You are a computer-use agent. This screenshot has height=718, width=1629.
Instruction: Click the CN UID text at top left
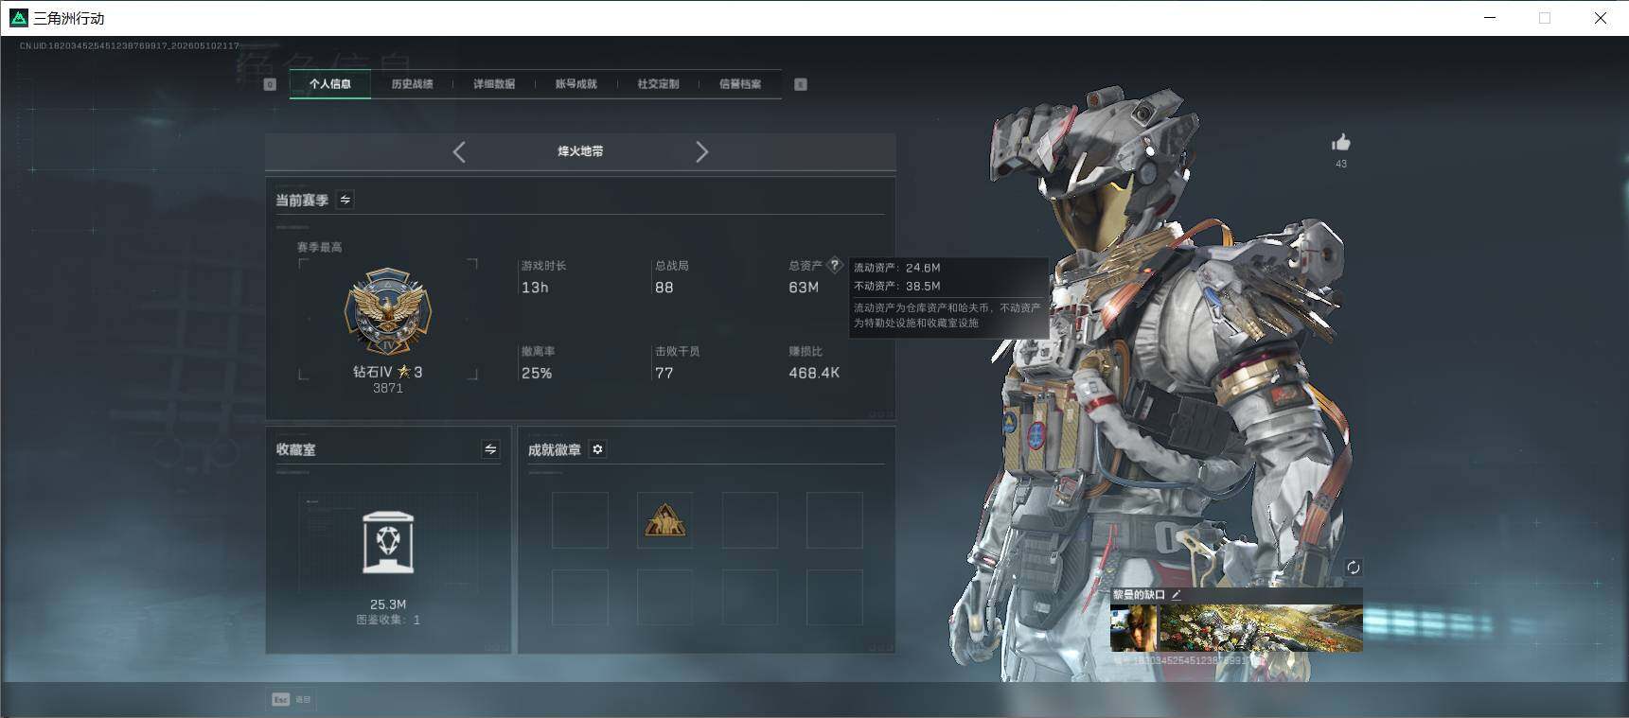click(129, 45)
